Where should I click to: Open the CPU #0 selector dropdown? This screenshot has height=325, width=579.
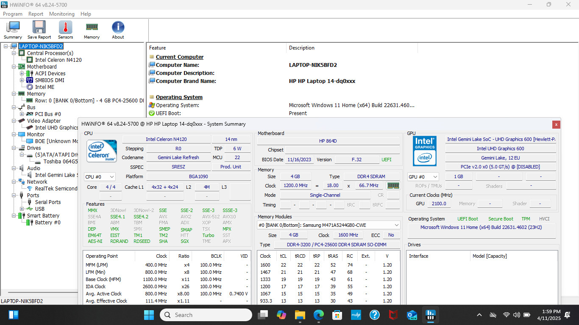click(100, 176)
